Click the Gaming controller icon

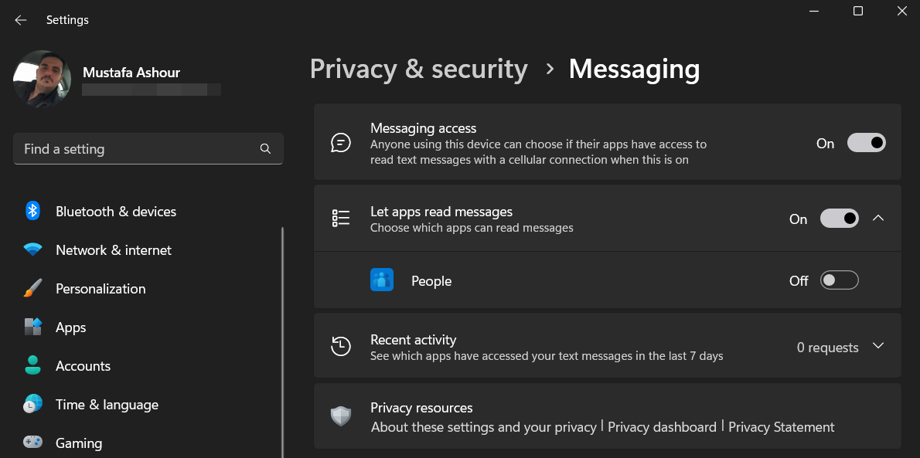[32, 443]
